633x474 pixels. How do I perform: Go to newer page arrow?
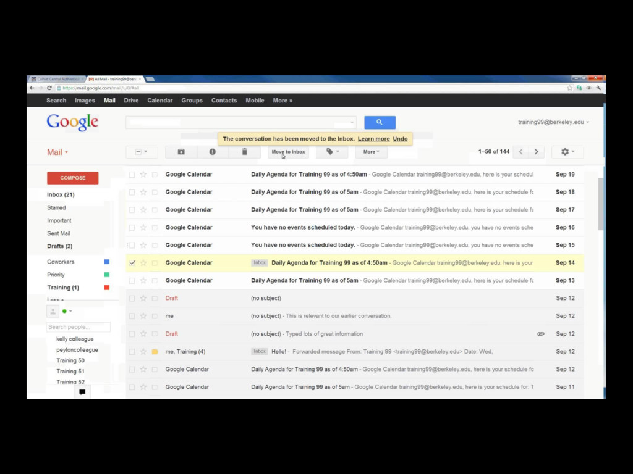coord(520,152)
